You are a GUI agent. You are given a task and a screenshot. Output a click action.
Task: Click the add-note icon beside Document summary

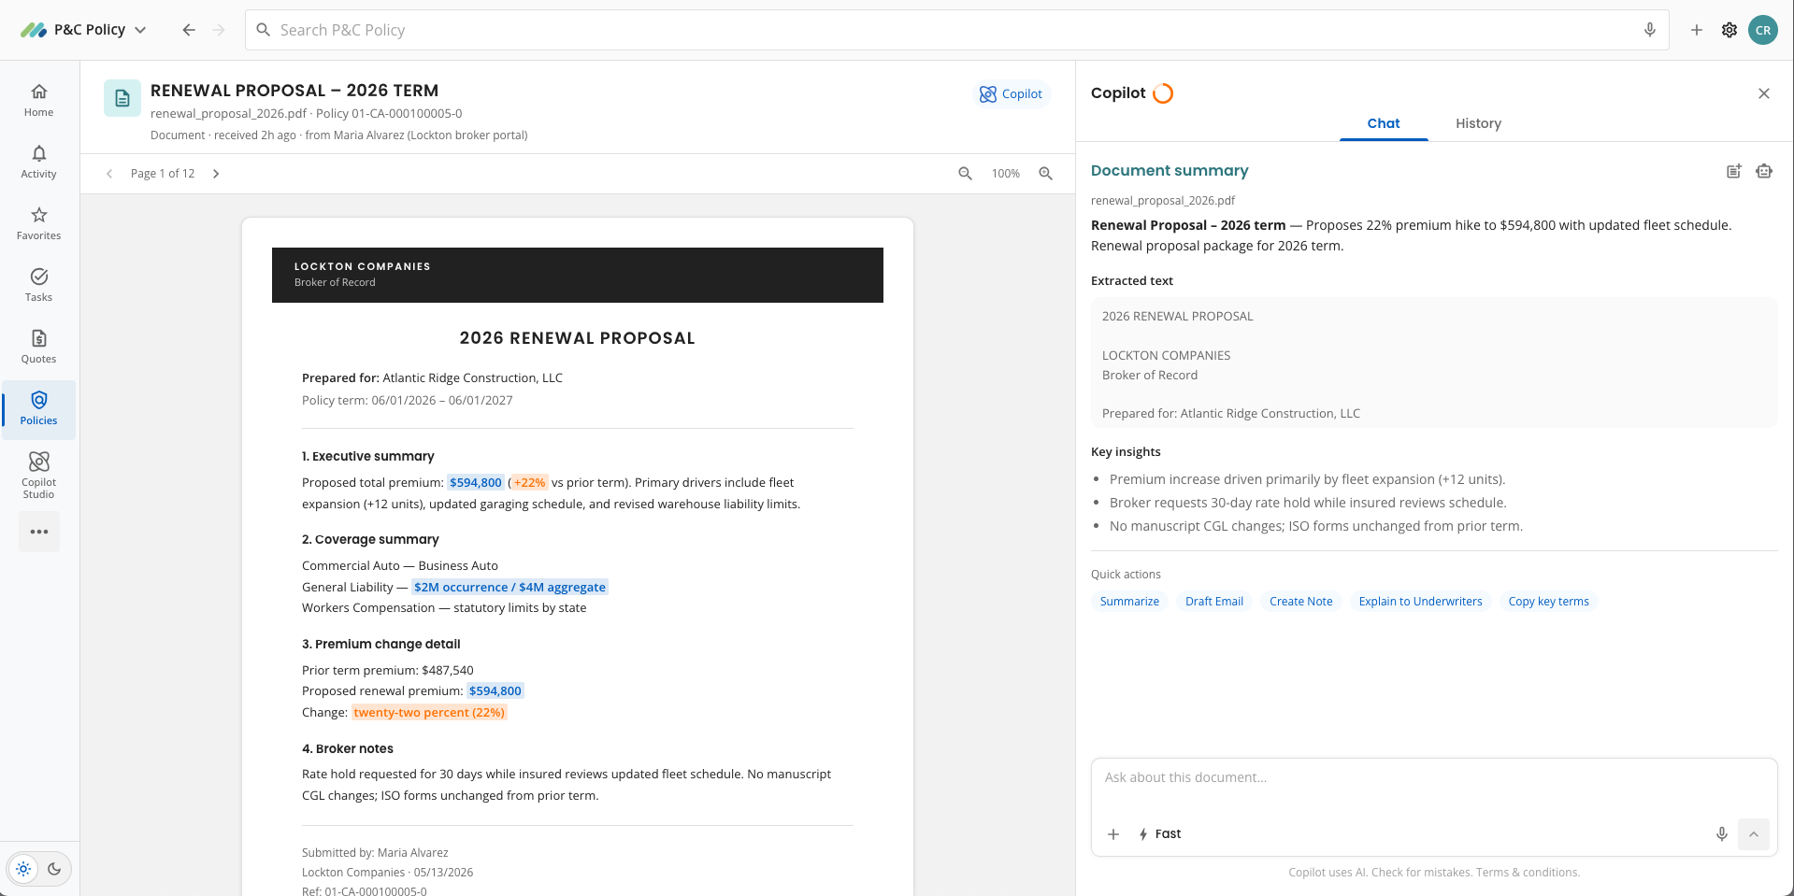pyautogui.click(x=1734, y=171)
